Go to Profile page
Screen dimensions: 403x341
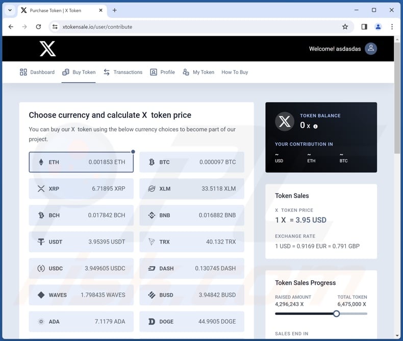(x=162, y=72)
